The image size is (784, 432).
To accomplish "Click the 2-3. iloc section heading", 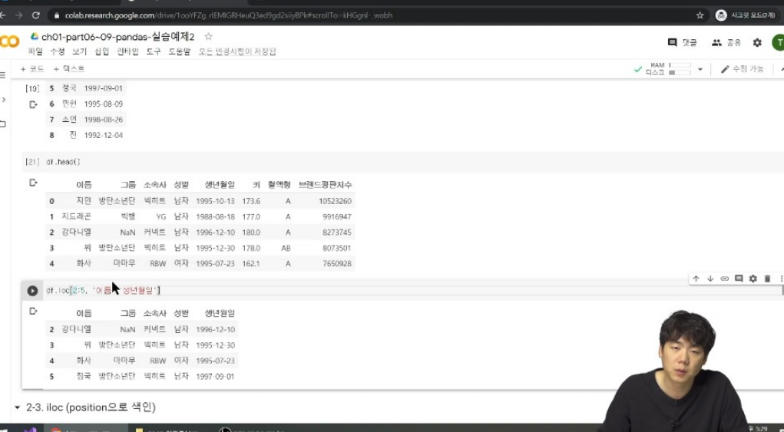I will pos(91,407).
